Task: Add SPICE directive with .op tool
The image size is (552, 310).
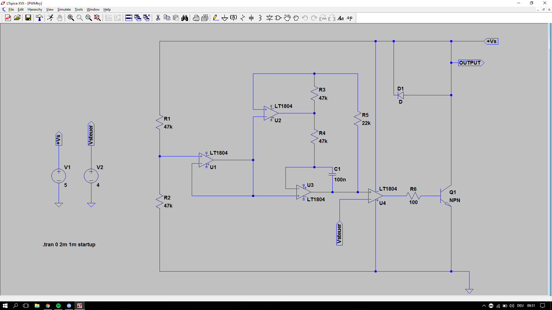Action: (x=350, y=18)
